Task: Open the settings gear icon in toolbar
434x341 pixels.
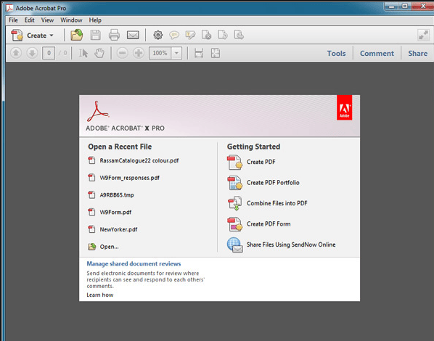Action: 158,35
